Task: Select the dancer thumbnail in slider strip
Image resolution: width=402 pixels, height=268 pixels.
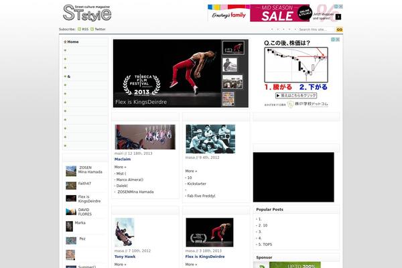Action: (233, 48)
